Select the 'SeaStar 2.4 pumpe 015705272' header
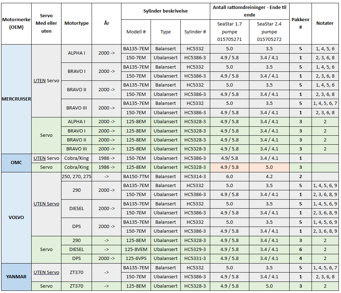341x293 pixels. [269, 32]
